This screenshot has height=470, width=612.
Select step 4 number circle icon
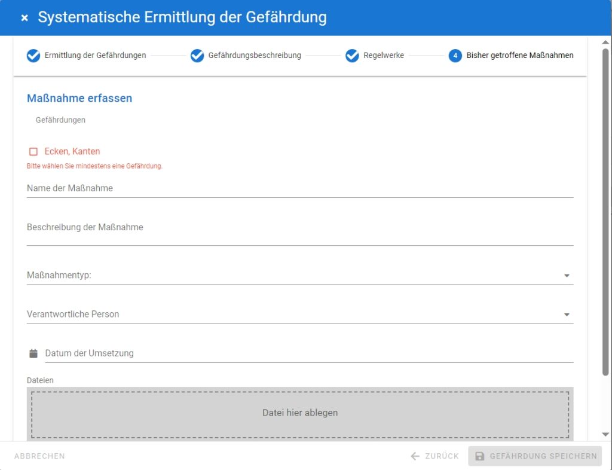[455, 56]
